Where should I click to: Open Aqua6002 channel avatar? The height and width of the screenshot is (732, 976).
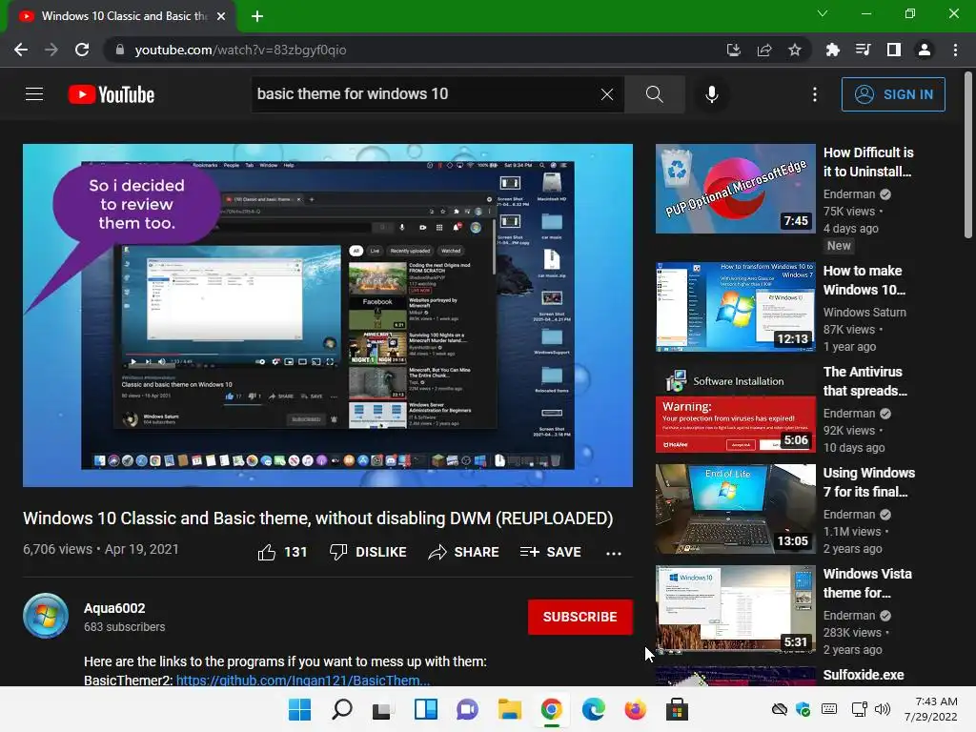46,616
